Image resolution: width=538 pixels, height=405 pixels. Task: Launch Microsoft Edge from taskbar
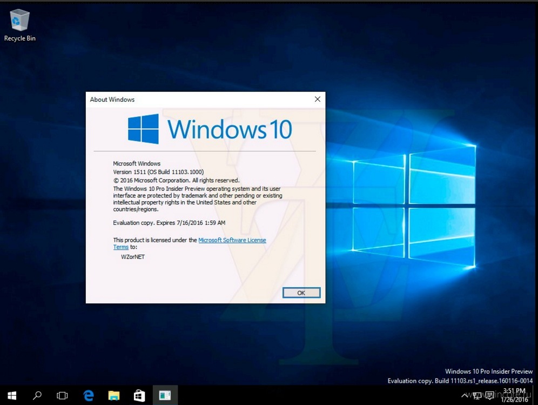click(89, 395)
